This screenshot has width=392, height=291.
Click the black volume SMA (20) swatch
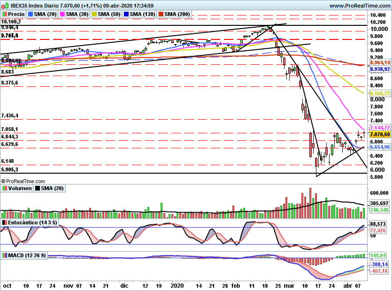[x=37, y=188]
